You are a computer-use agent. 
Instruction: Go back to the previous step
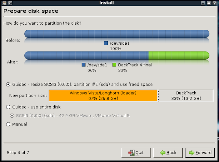coord(168,152)
